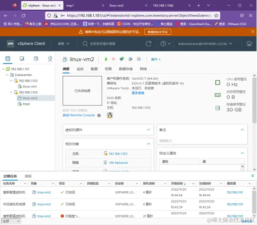The width and height of the screenshot is (257, 225).
Task: Go back in browser history
Action: coord(6,16)
